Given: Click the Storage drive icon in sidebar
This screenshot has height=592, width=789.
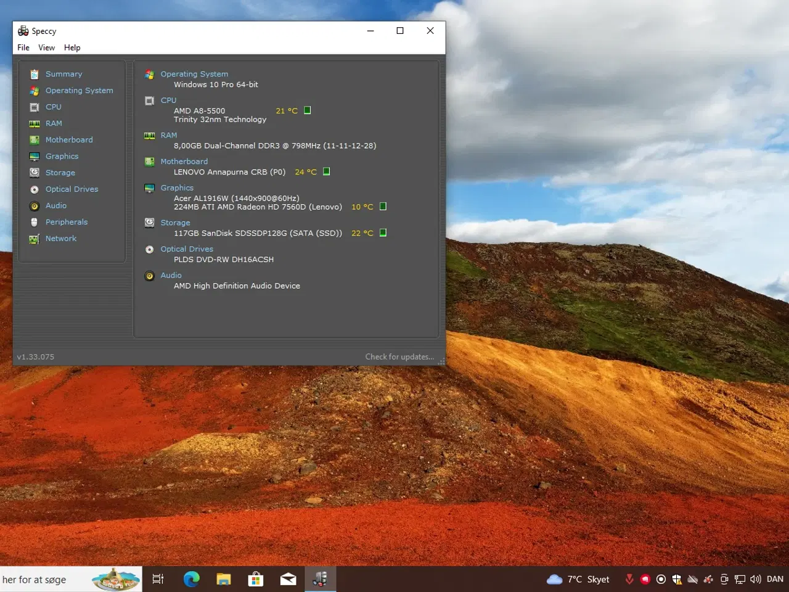Looking at the screenshot, I should tap(35, 173).
